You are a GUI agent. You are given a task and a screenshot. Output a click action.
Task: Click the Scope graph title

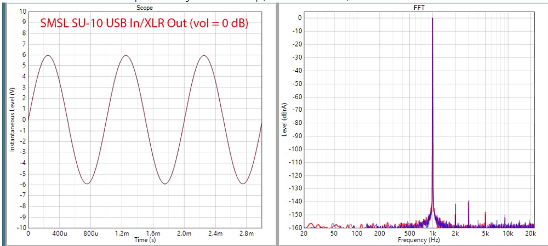coord(145,8)
